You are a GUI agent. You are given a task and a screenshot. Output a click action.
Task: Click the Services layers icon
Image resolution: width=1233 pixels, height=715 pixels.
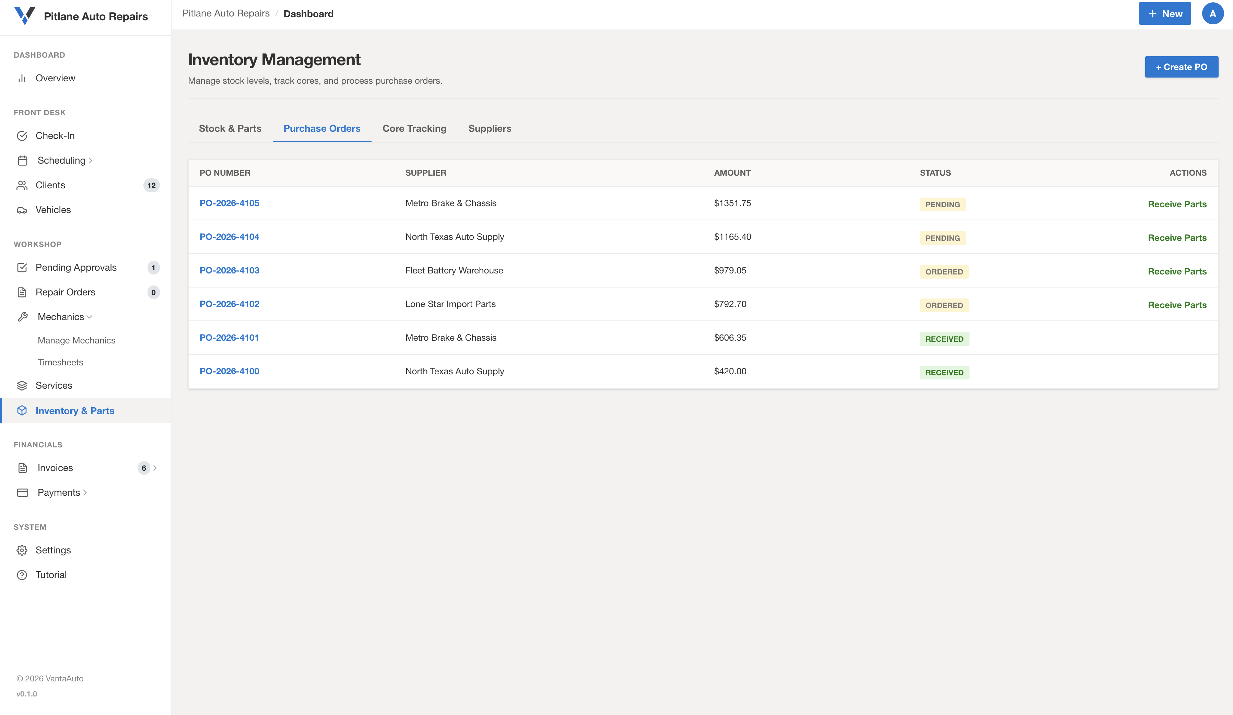click(22, 386)
